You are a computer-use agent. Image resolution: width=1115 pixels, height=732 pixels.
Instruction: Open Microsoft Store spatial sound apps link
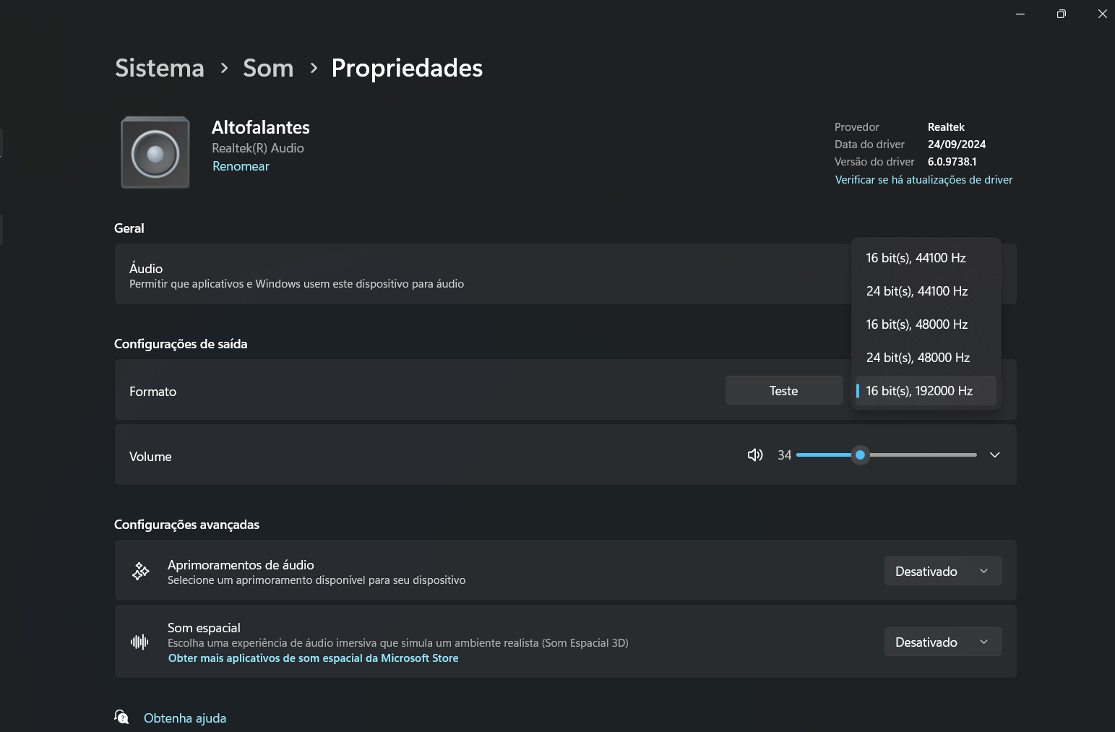click(x=314, y=658)
